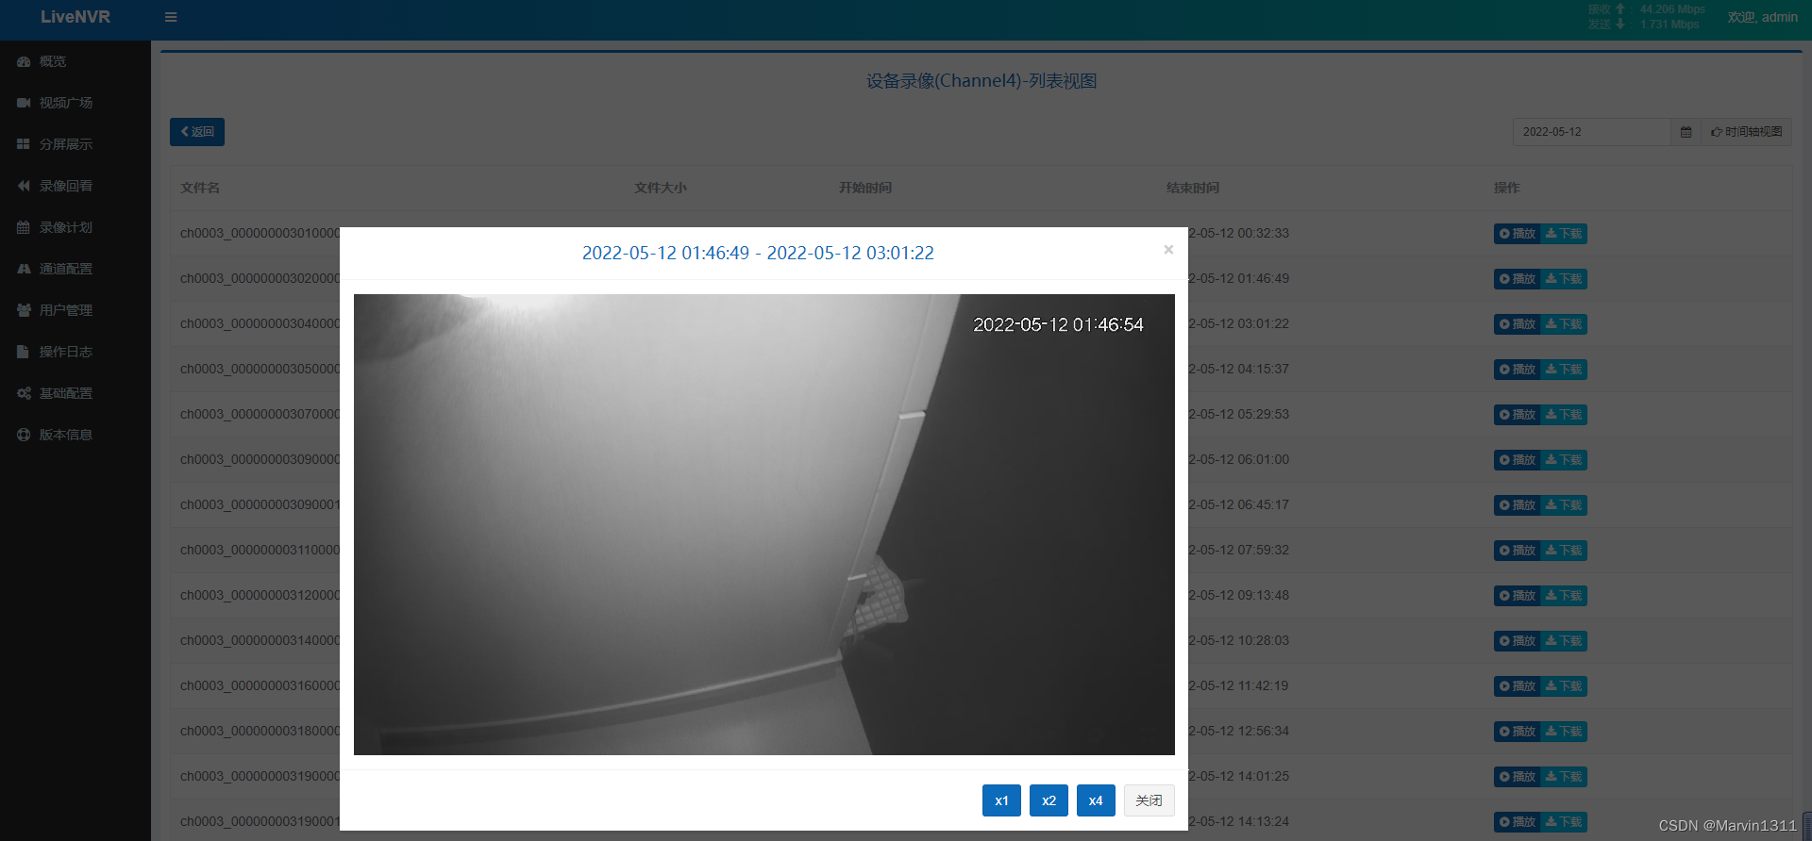Play the recording ending 04:15:37
The height and width of the screenshot is (841, 1812).
pyautogui.click(x=1517, y=370)
